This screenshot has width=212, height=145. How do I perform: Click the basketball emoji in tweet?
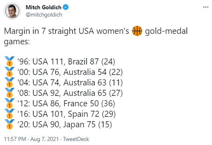pyautogui.click(x=137, y=31)
